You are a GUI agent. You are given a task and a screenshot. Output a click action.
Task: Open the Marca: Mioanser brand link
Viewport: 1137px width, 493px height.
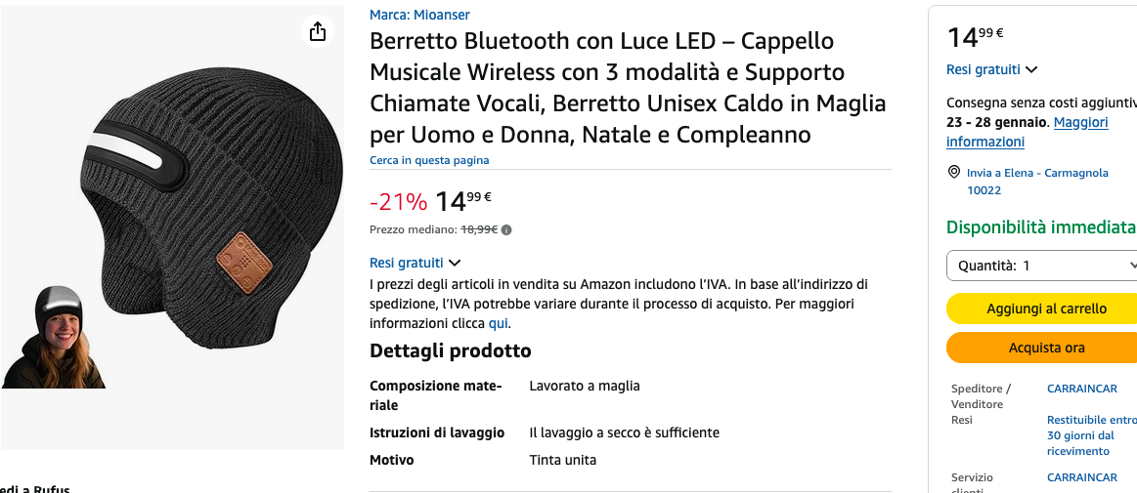pos(419,15)
